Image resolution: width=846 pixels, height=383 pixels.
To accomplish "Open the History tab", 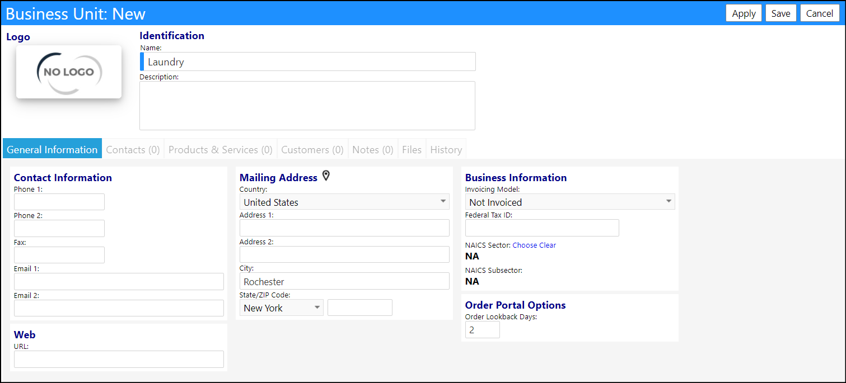I will click(446, 149).
